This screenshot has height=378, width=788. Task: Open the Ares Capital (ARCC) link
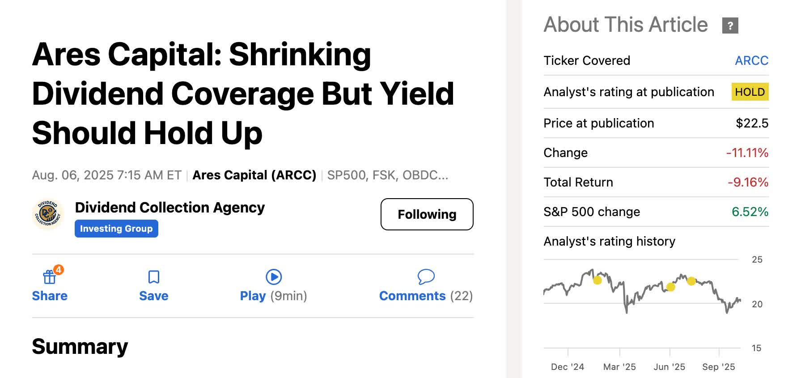(254, 175)
